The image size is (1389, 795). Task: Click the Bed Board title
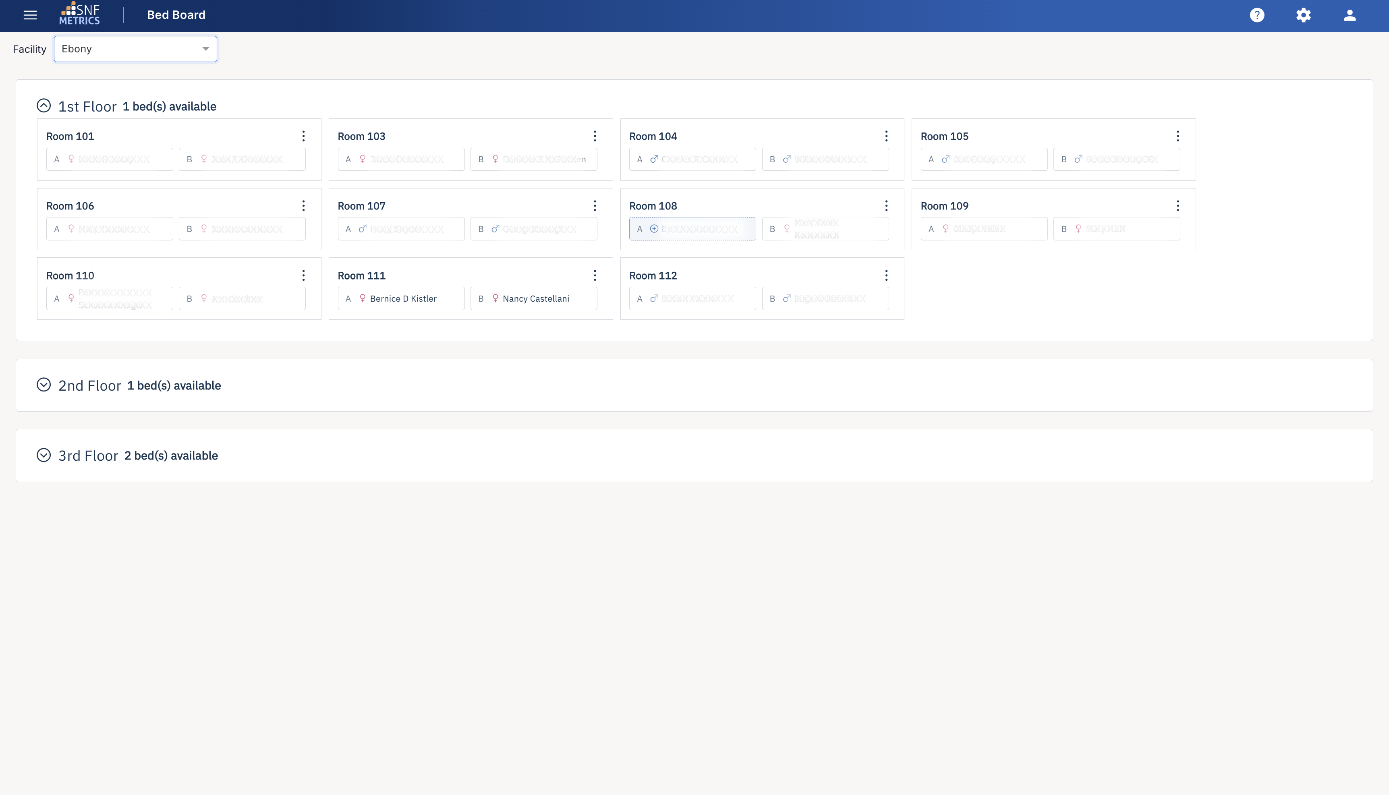(x=175, y=15)
